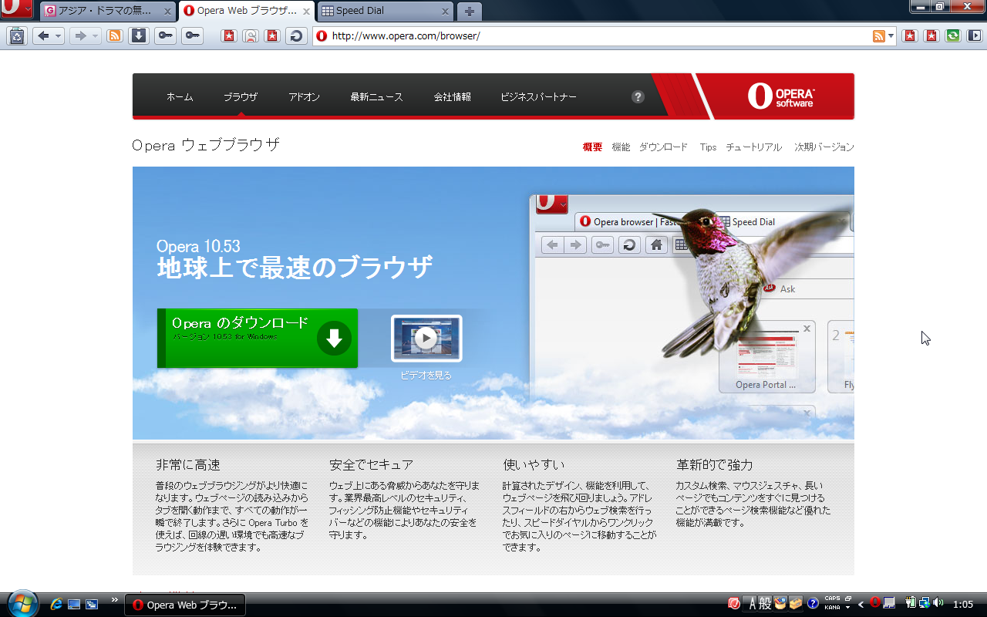This screenshot has width=987, height=617.
Task: Click the red star icon left of the green sync icon
Action: pyautogui.click(x=931, y=35)
